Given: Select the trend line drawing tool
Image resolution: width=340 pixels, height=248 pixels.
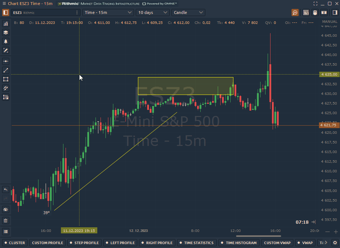Looking at the screenshot, I should coord(6,70).
